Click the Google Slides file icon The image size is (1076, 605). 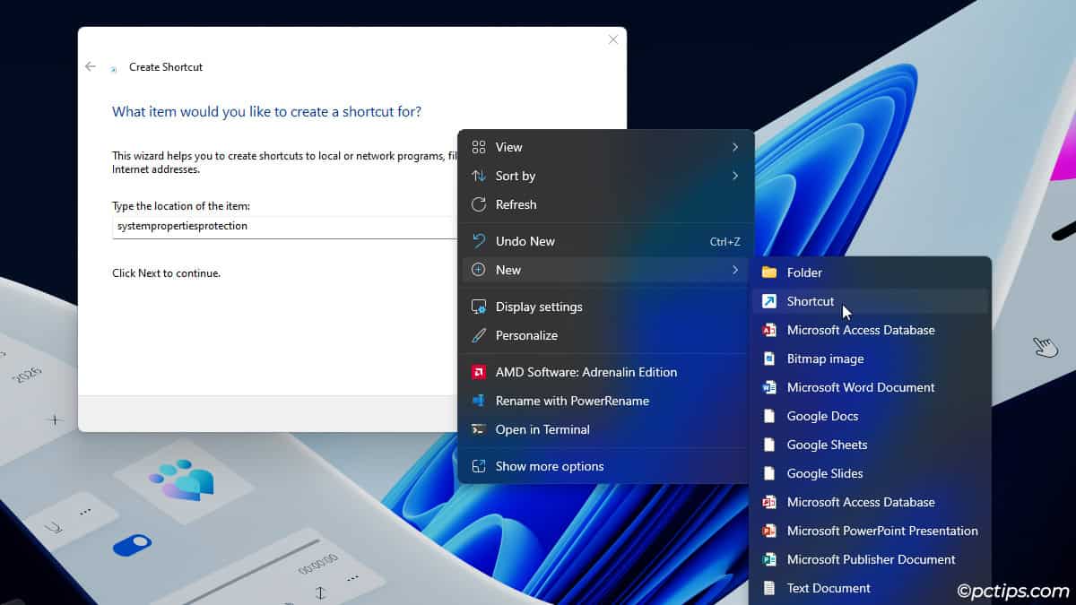coord(769,473)
